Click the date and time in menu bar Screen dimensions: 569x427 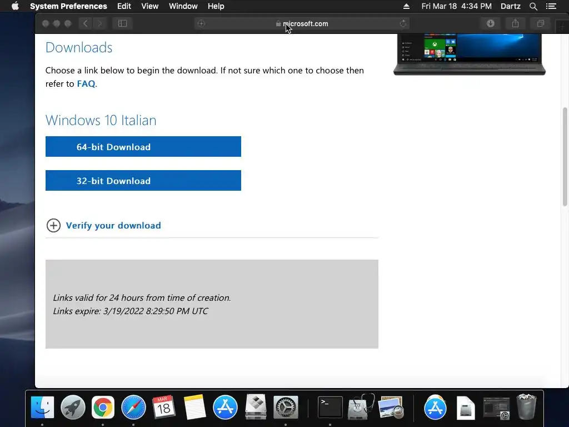tap(457, 6)
